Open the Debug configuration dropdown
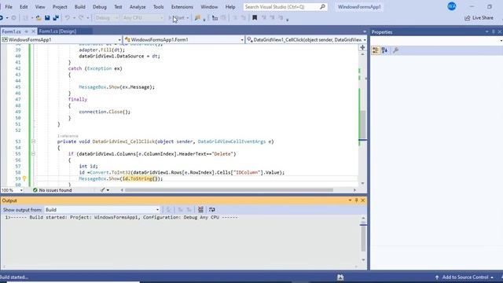Viewport: 503px width, 283px height. point(107,18)
